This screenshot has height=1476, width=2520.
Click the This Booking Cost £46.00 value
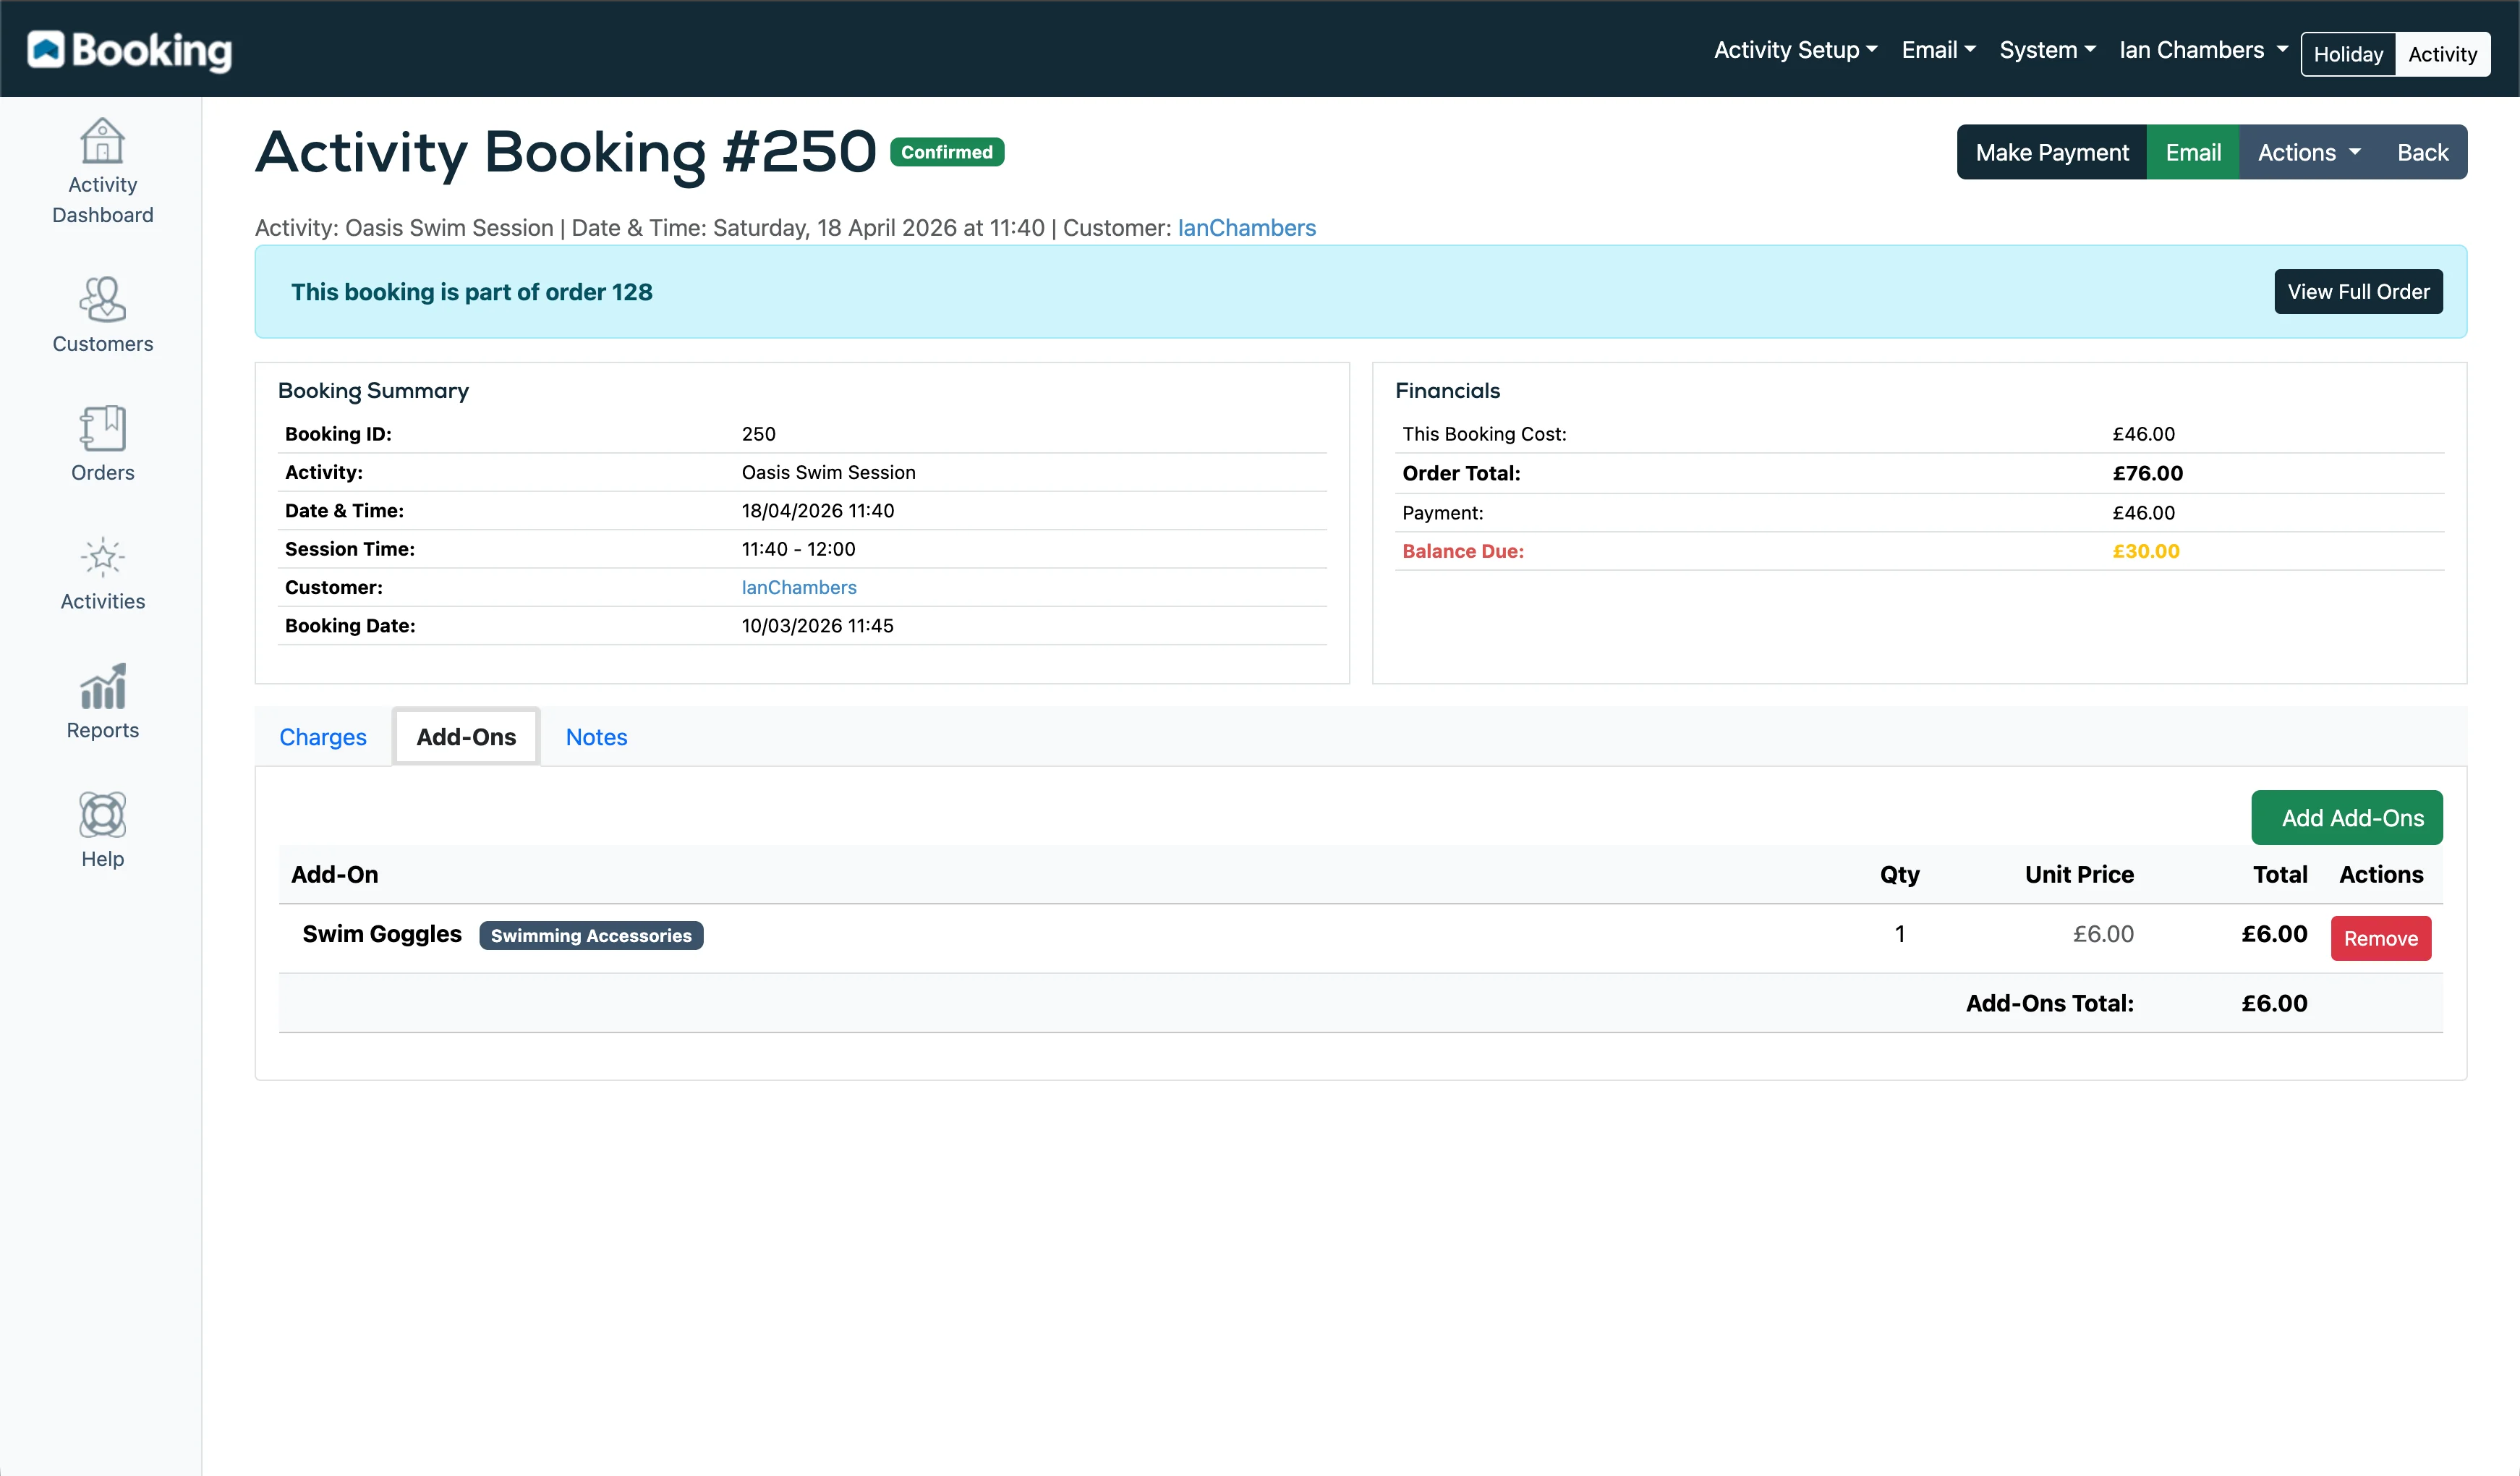click(2143, 434)
